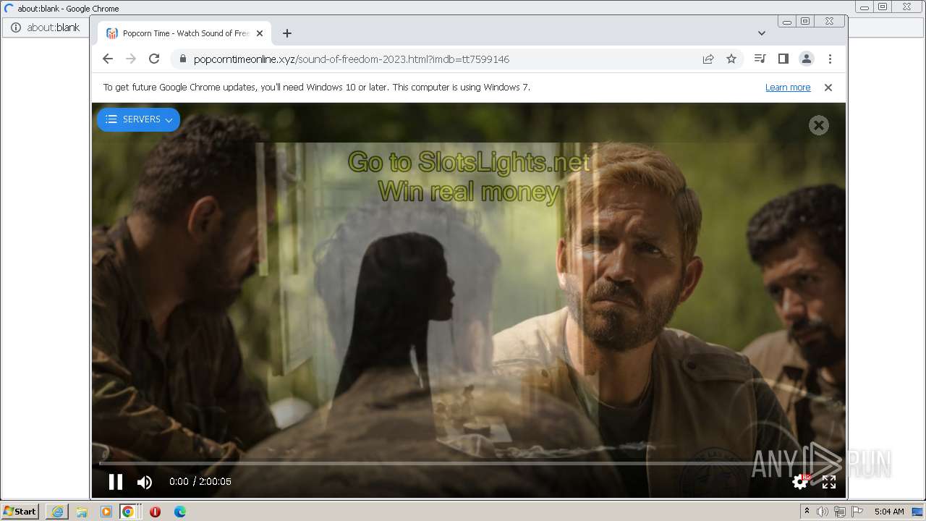The height and width of the screenshot is (521, 926).
Task: Dismiss the Chrome update infobar
Action: tap(828, 88)
